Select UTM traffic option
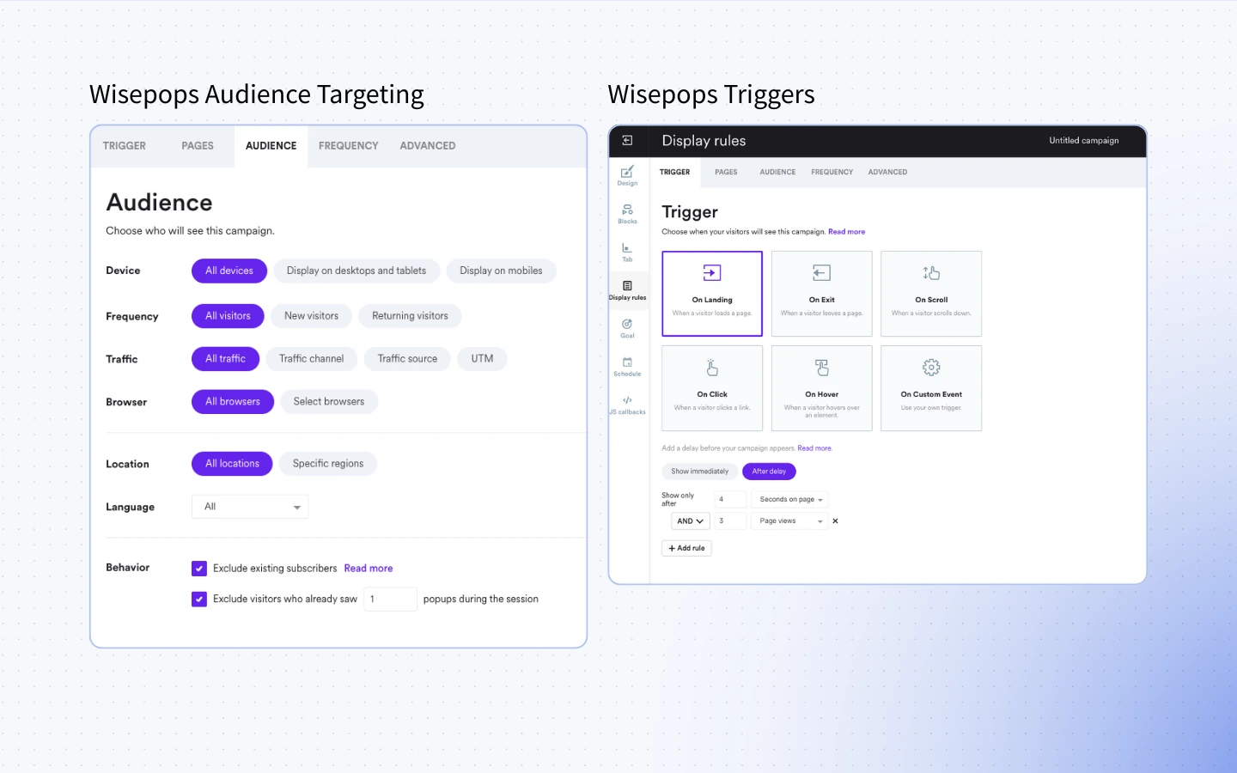This screenshot has height=773, width=1237. 482,359
